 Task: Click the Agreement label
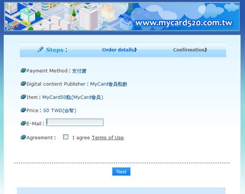[40, 138]
